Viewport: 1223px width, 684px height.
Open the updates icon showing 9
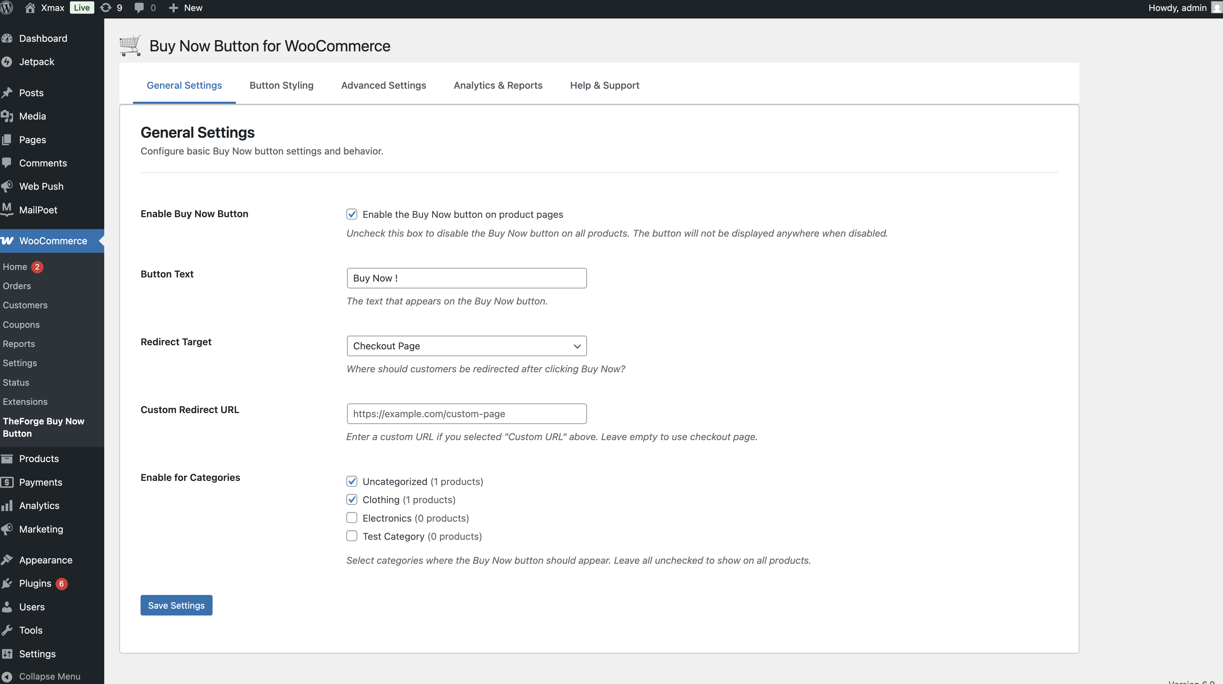tap(106, 8)
